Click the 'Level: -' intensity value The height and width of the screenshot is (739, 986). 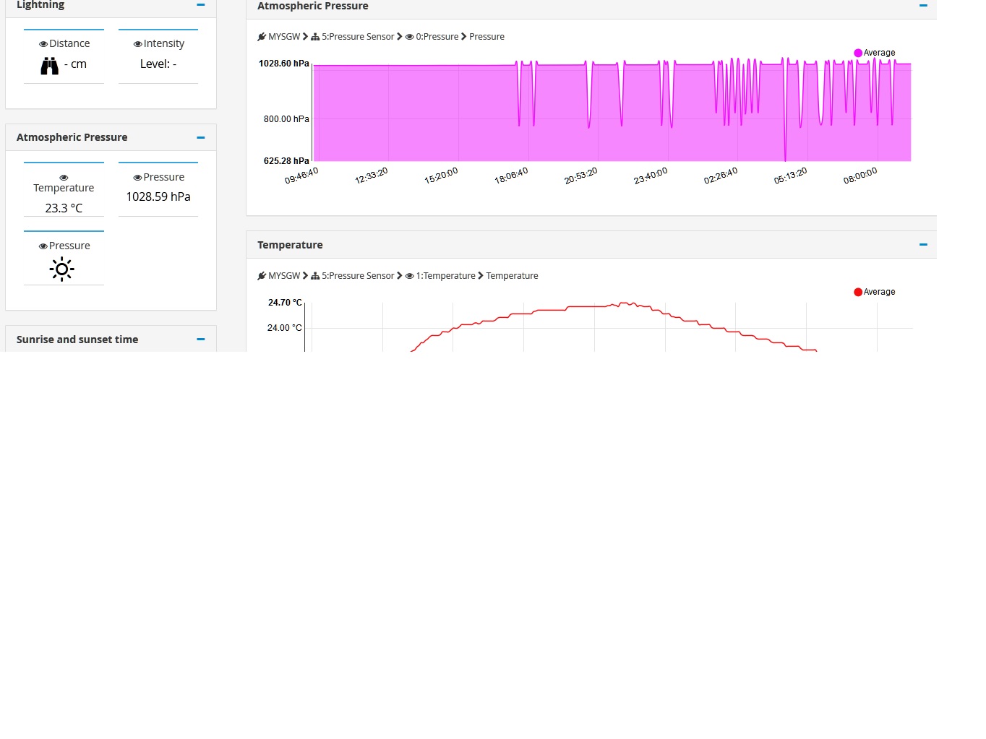pos(158,64)
